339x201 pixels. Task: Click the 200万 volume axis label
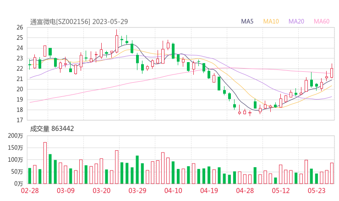(16, 136)
